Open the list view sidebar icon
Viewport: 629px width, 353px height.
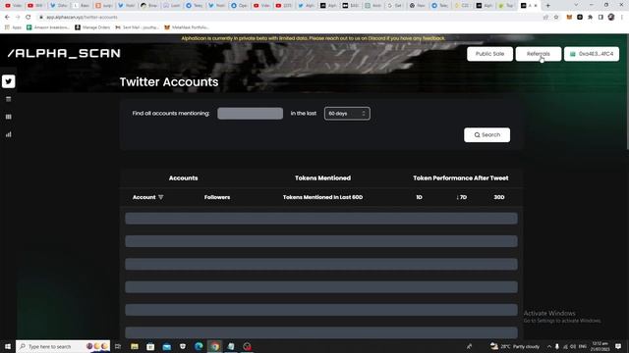9,99
